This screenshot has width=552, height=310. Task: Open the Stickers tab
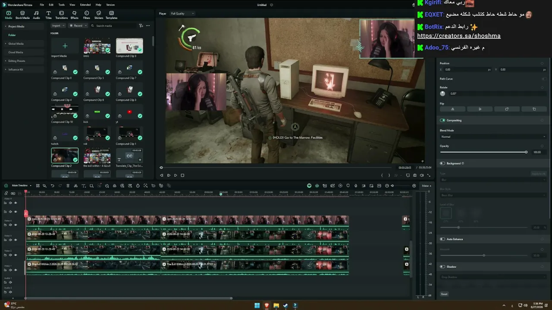(99, 15)
